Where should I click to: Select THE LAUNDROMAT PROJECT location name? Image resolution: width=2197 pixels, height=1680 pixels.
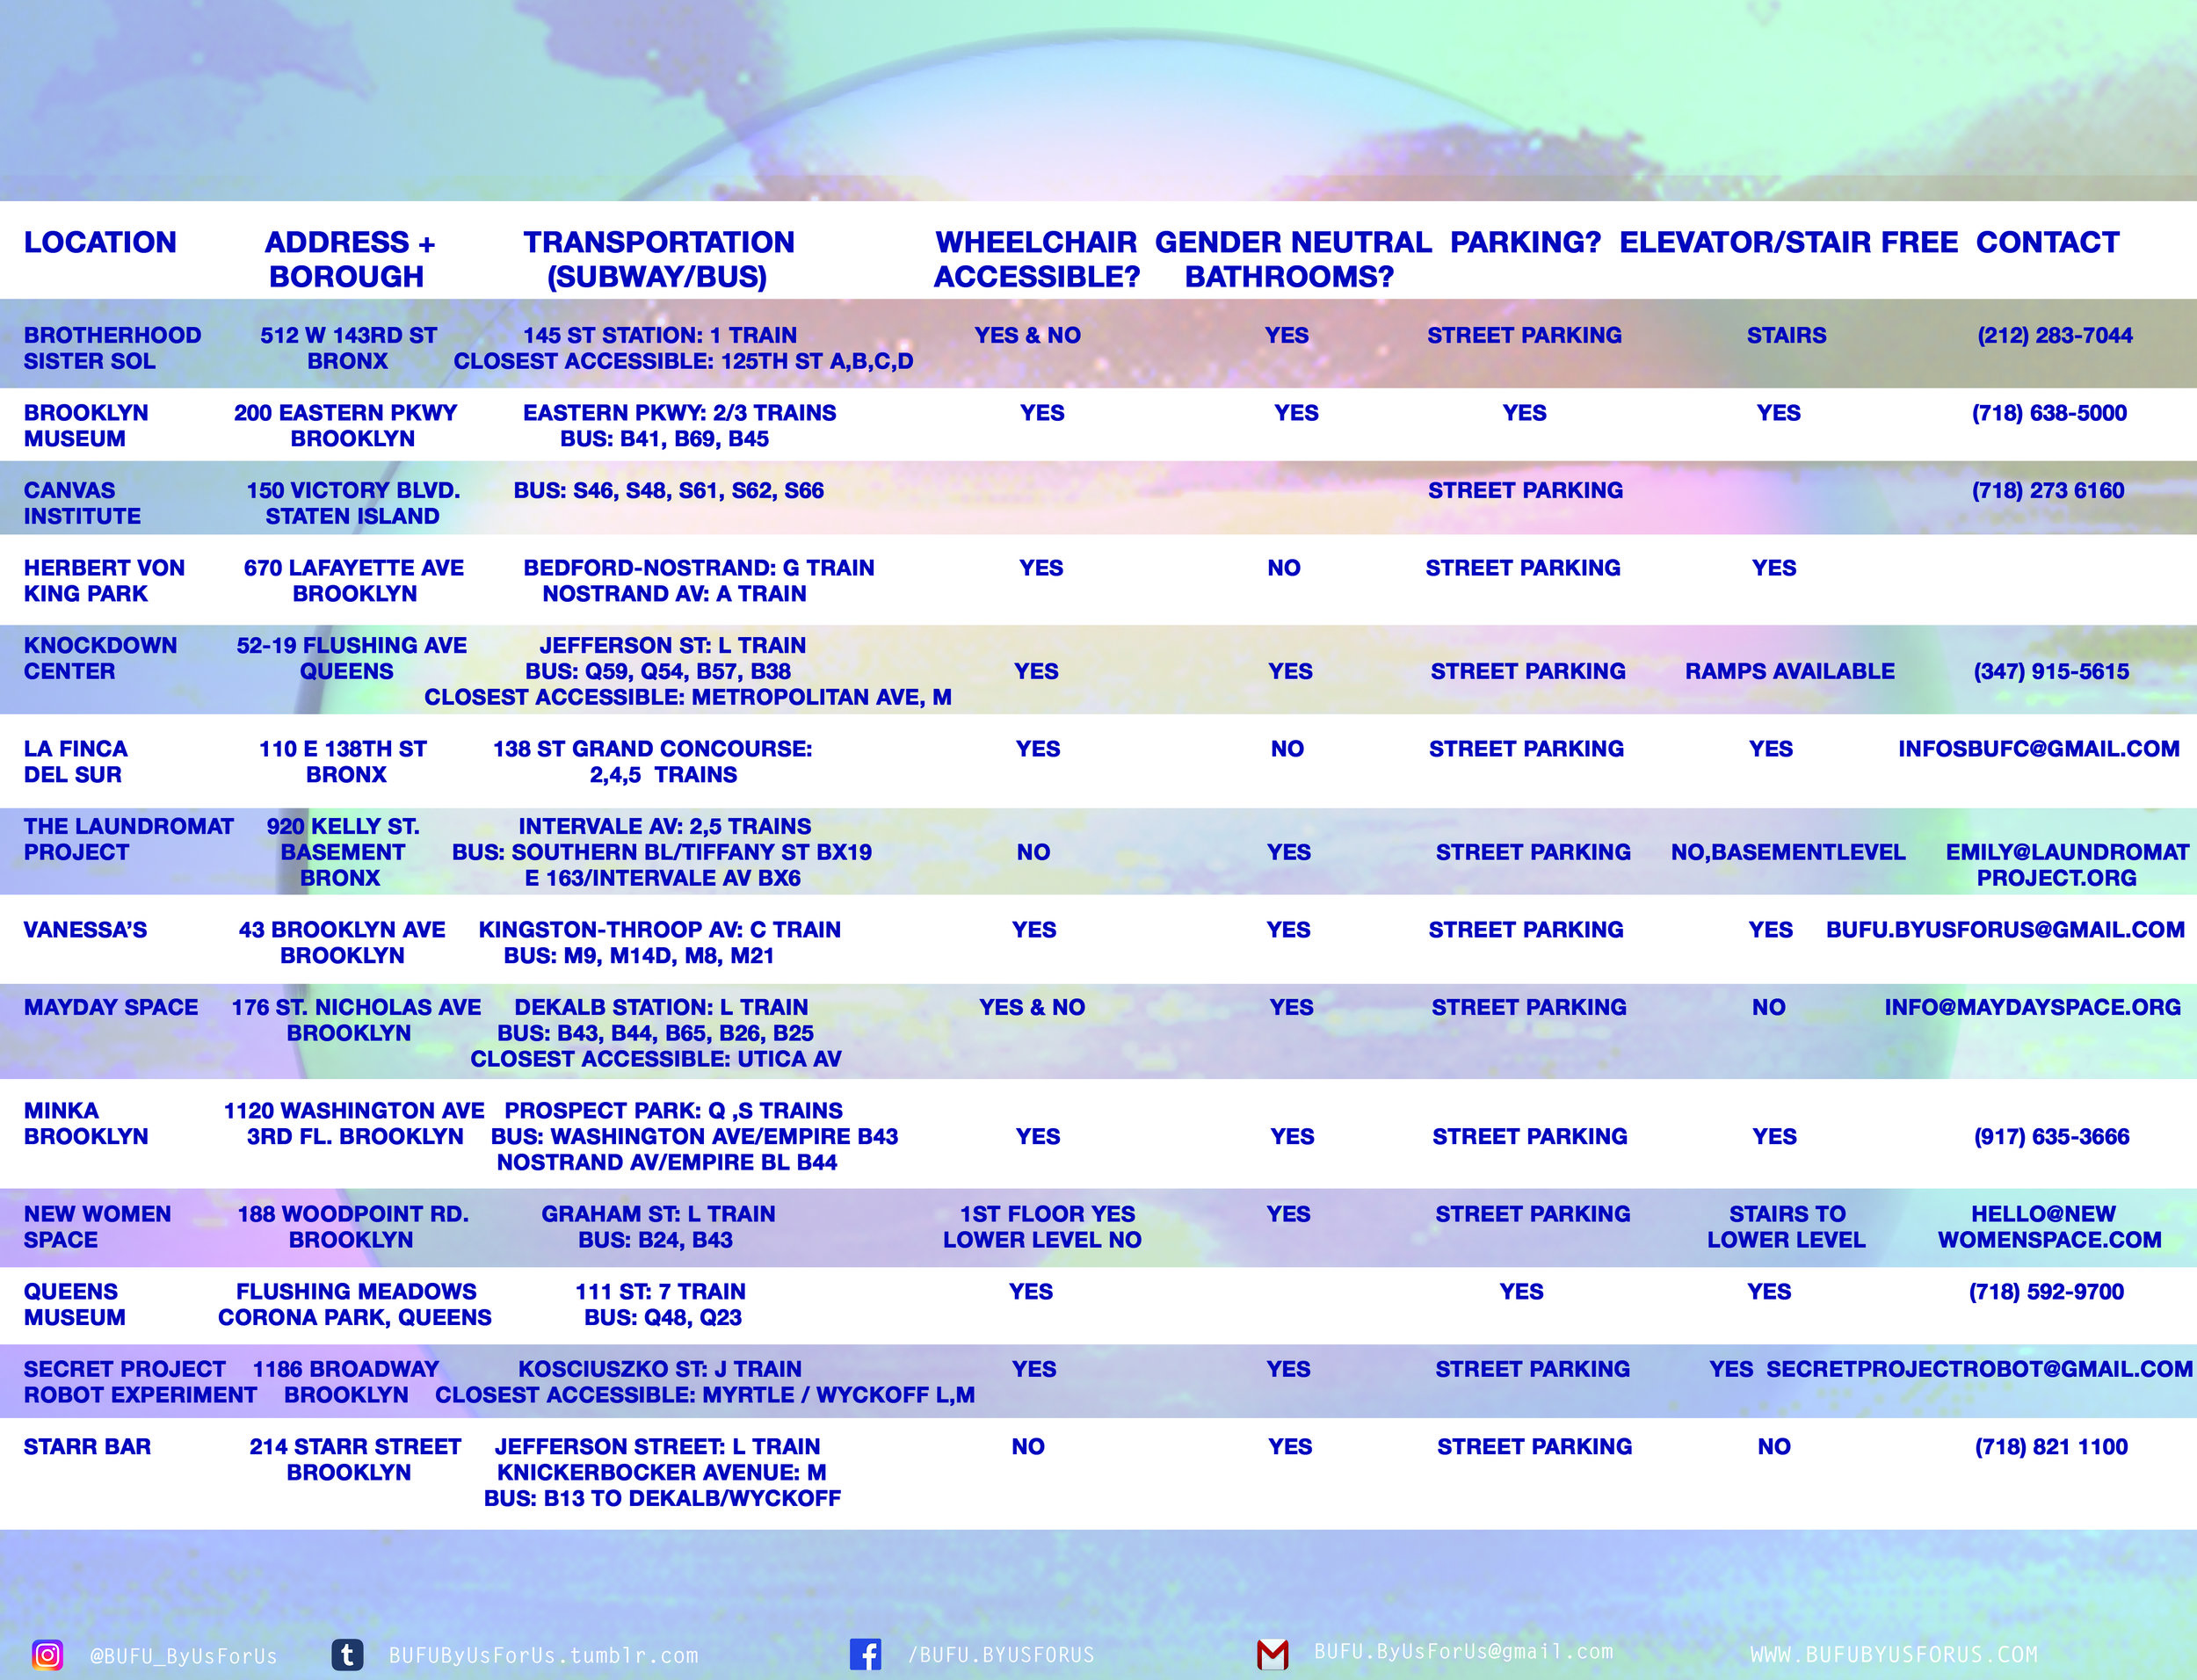(x=128, y=839)
